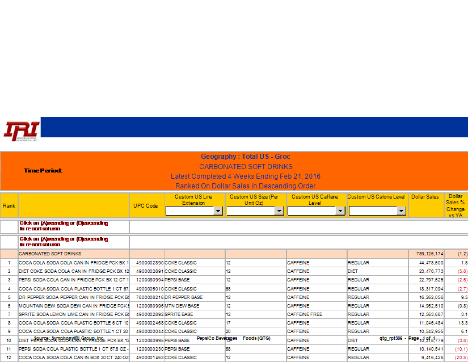Screen dimensions: 468x362
Task: Select the rank 3 Pepsi fridge pack product name
Action: point(73,280)
